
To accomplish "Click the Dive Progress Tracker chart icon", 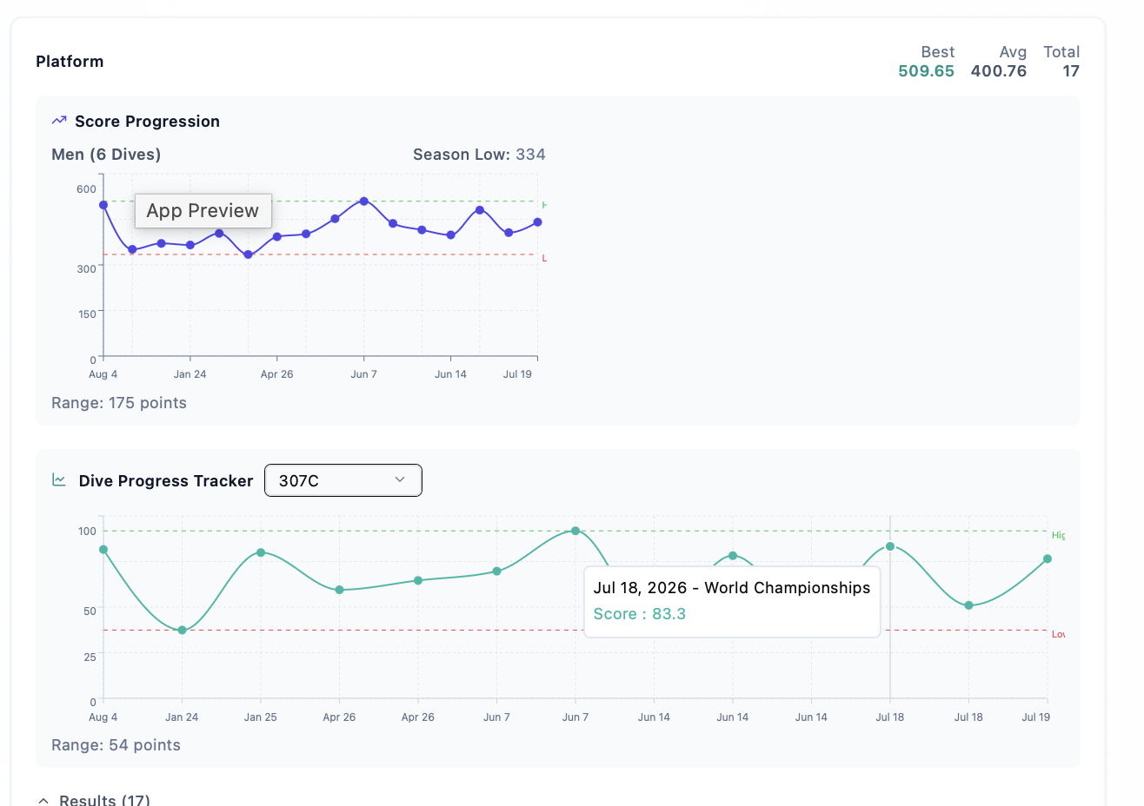I will 59,479.
